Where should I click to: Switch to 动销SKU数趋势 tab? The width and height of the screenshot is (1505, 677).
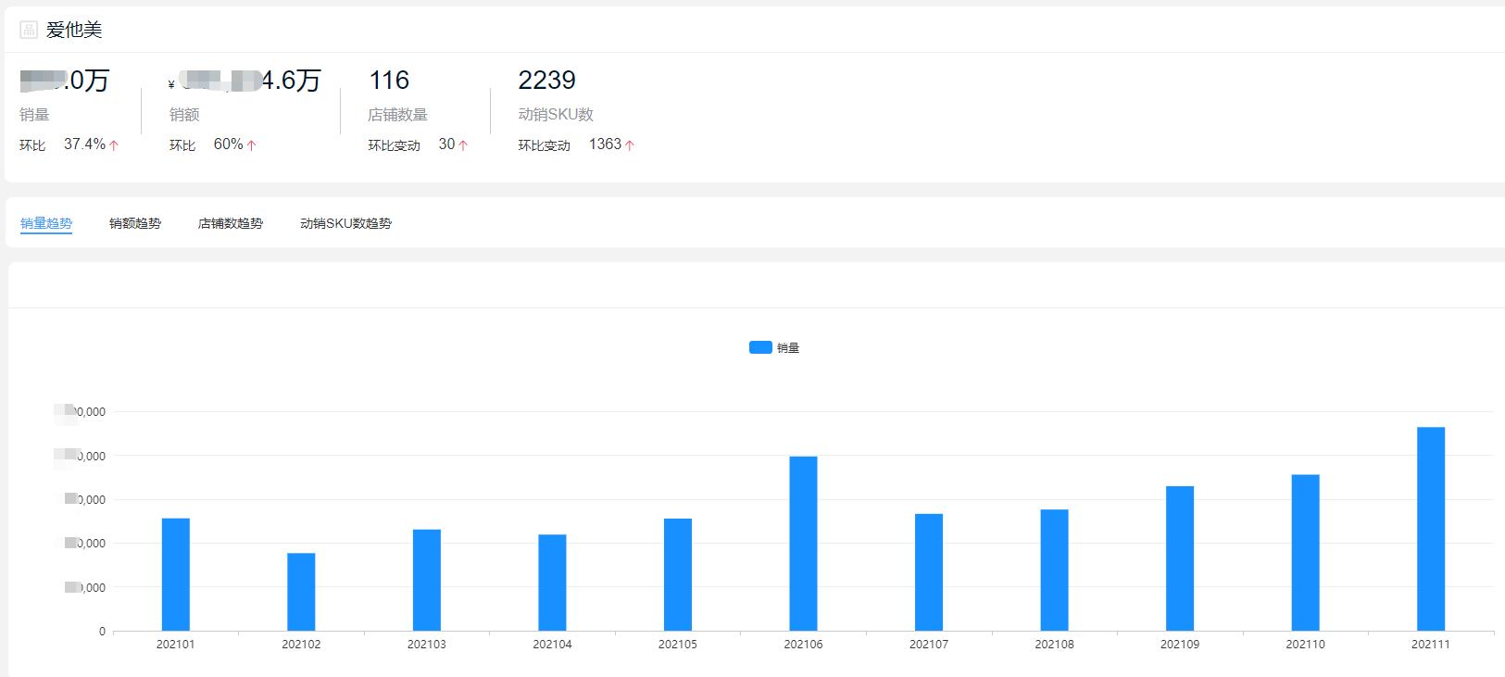click(345, 223)
